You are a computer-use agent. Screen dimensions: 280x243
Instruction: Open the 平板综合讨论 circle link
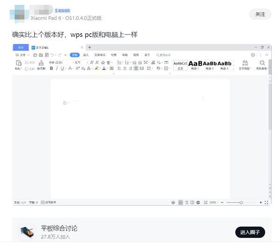click(x=59, y=229)
